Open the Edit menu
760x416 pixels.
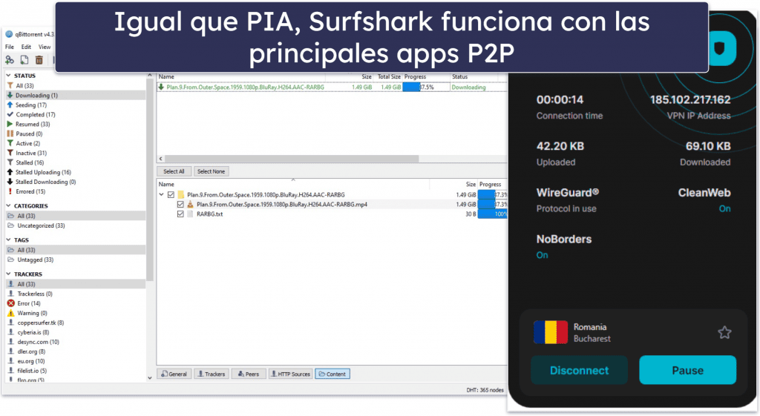click(x=26, y=47)
